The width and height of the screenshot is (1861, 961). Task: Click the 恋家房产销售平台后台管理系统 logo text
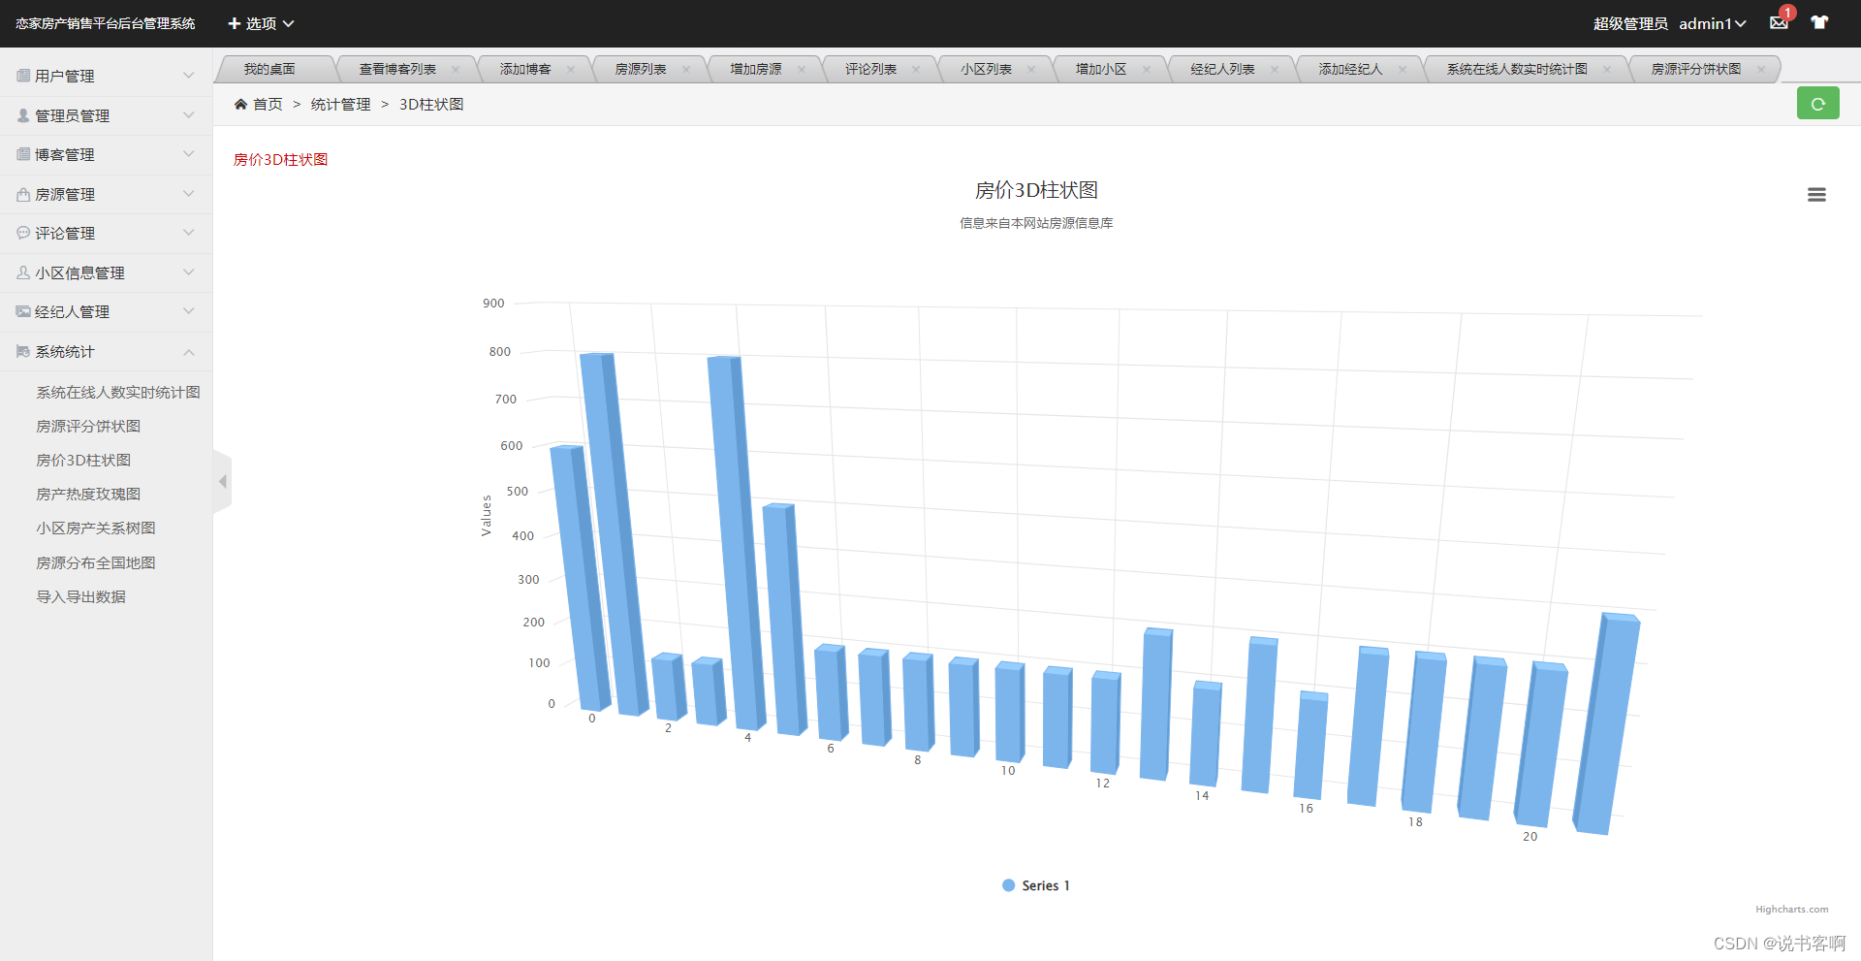pyautogui.click(x=106, y=23)
